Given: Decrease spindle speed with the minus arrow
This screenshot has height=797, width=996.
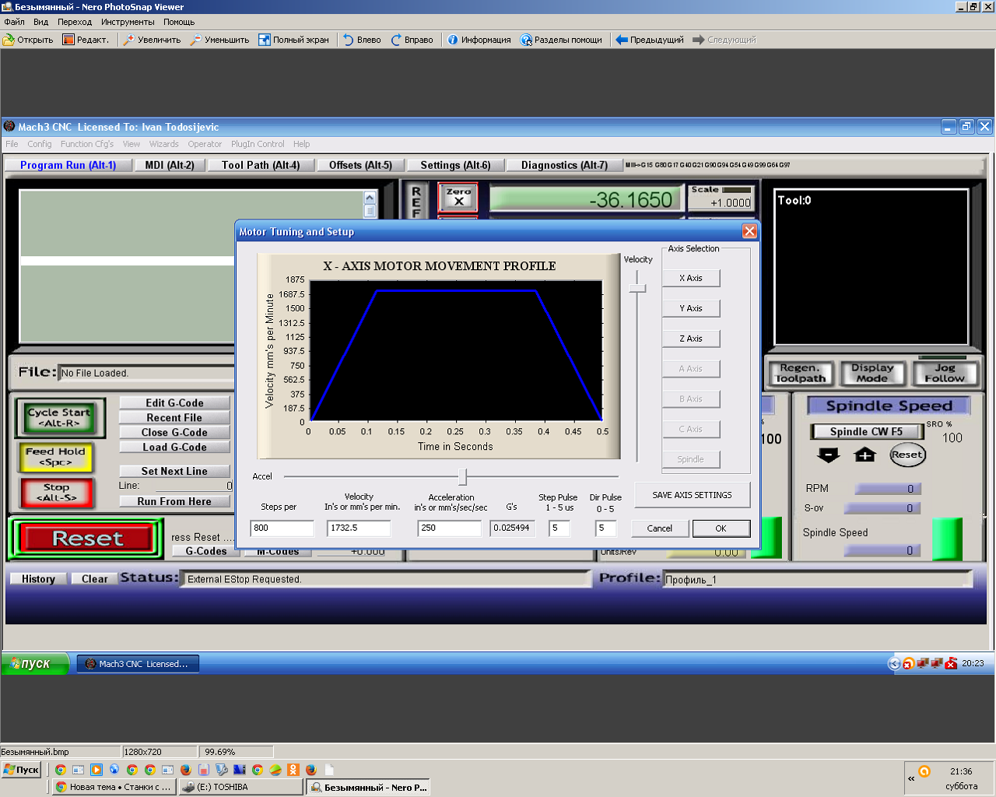Looking at the screenshot, I should [829, 455].
